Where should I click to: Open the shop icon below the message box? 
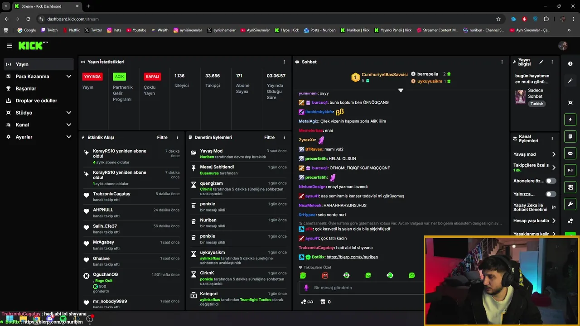pos(323,302)
